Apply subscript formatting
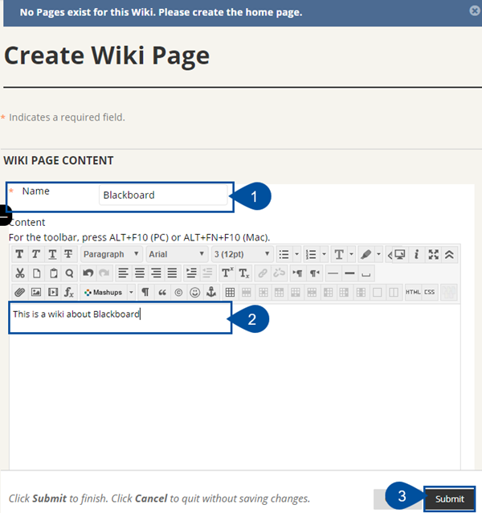This screenshot has width=482, height=513. (243, 273)
